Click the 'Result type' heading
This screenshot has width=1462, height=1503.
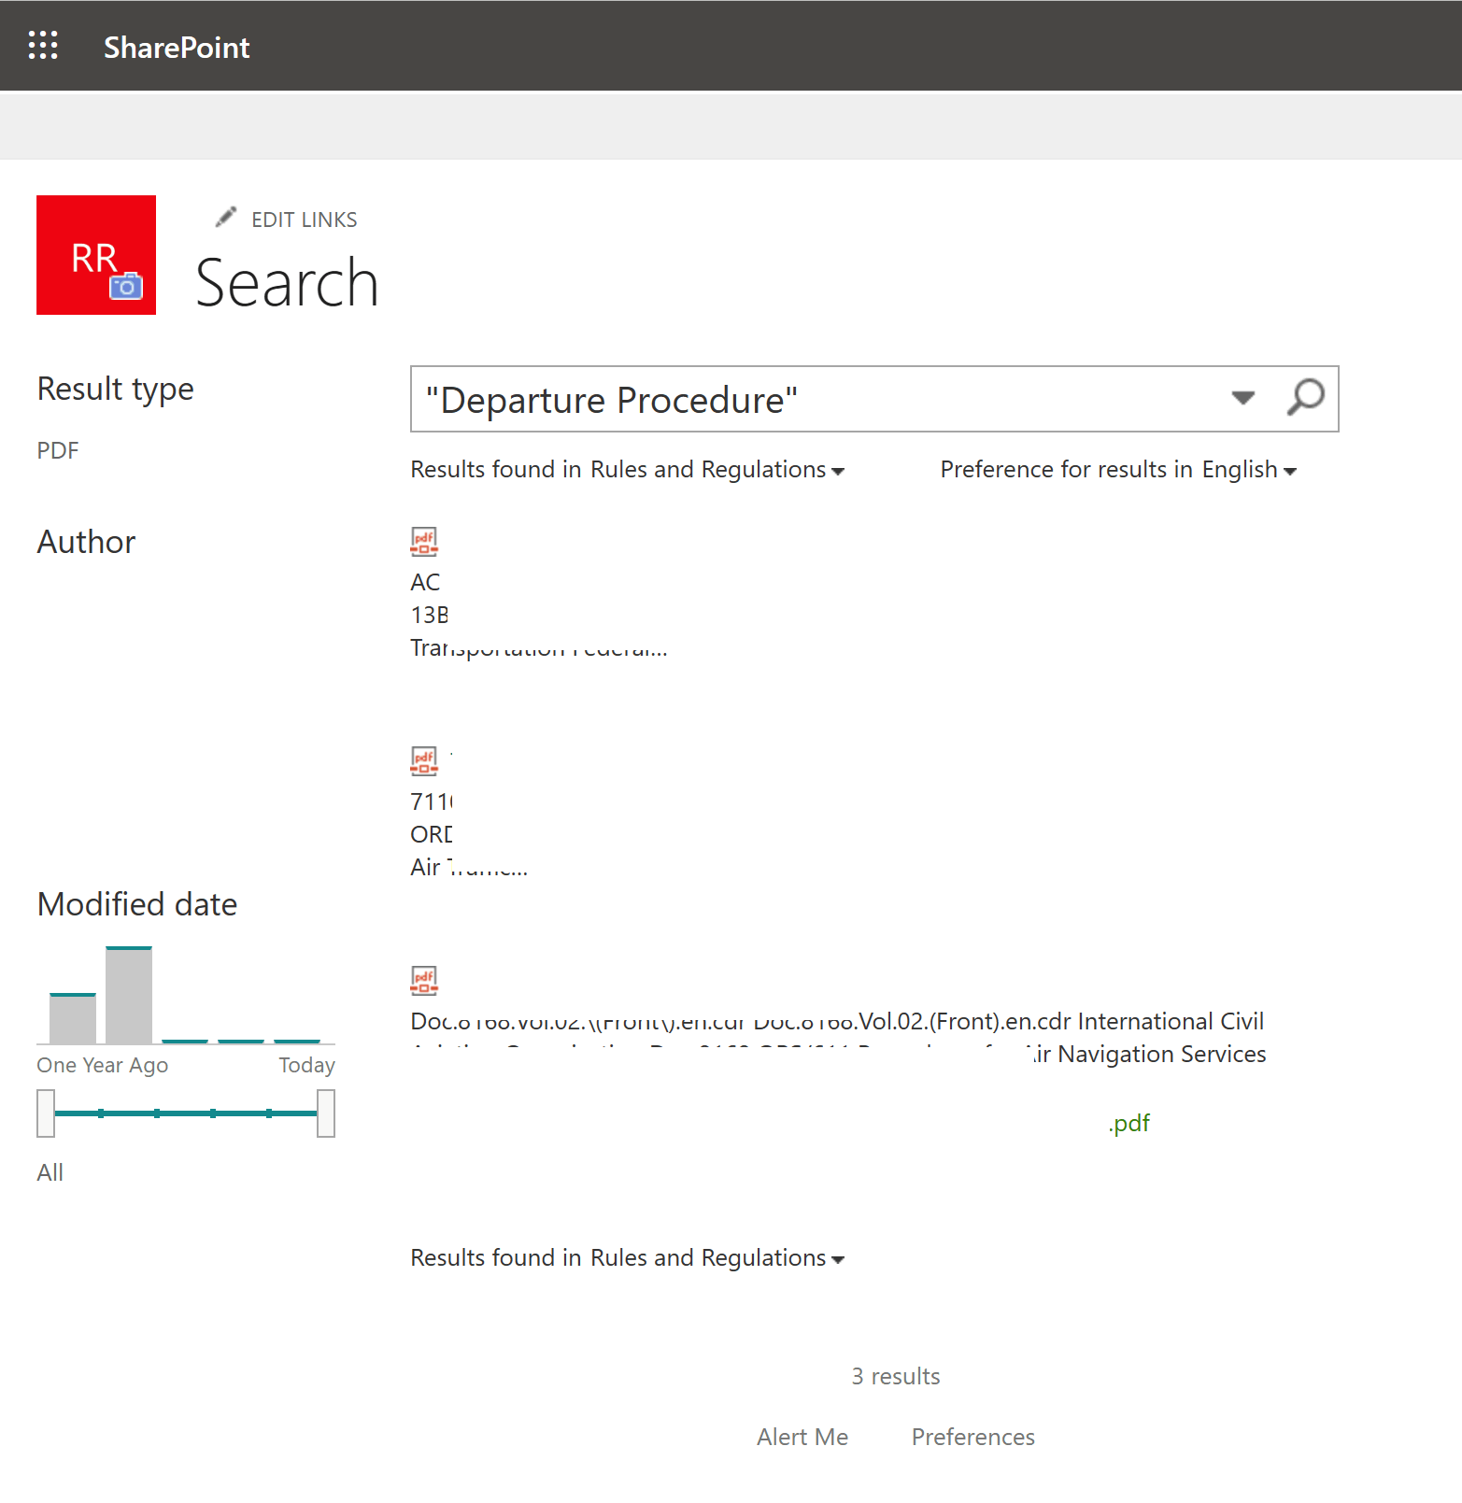pos(116,389)
